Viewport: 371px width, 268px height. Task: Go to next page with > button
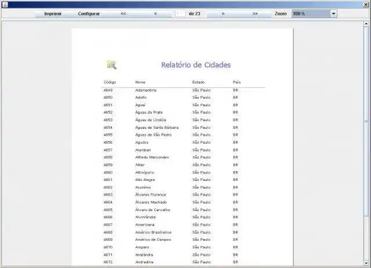223,14
